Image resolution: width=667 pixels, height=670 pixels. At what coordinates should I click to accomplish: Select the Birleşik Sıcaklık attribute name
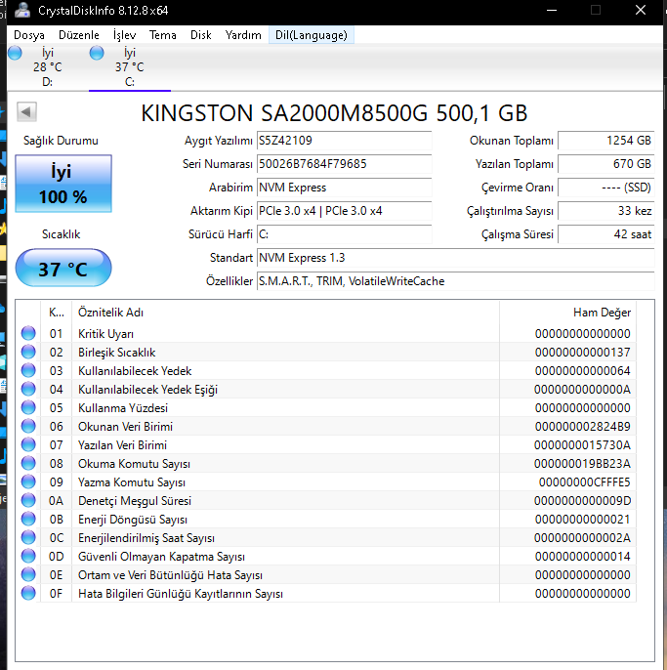116,353
